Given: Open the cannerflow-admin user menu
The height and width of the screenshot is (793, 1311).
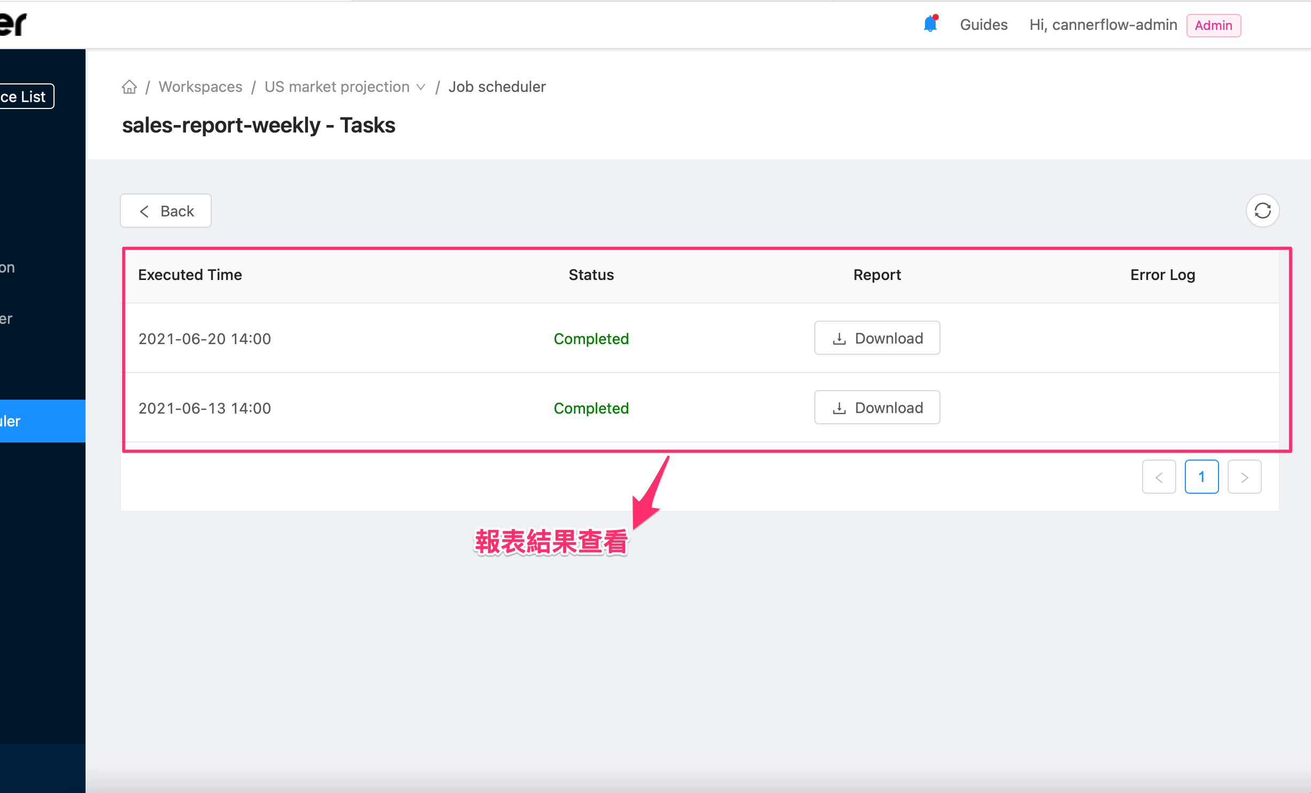Looking at the screenshot, I should pyautogui.click(x=1103, y=25).
